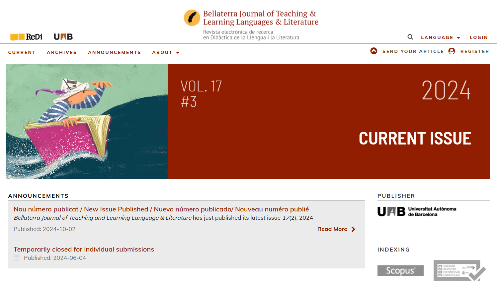The image size is (497, 285).
Task: Click the UAB logo in header
Action: click(63, 37)
